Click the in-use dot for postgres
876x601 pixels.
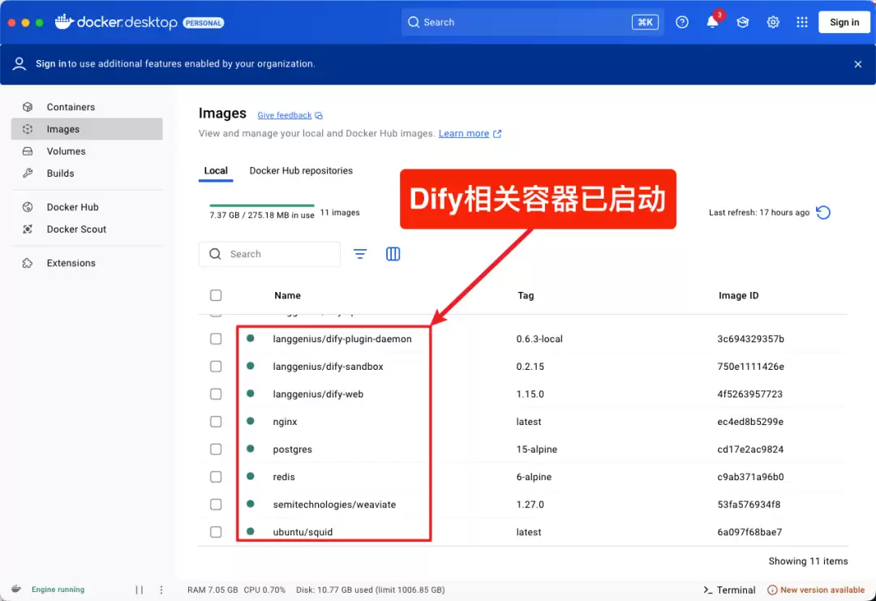pos(251,449)
